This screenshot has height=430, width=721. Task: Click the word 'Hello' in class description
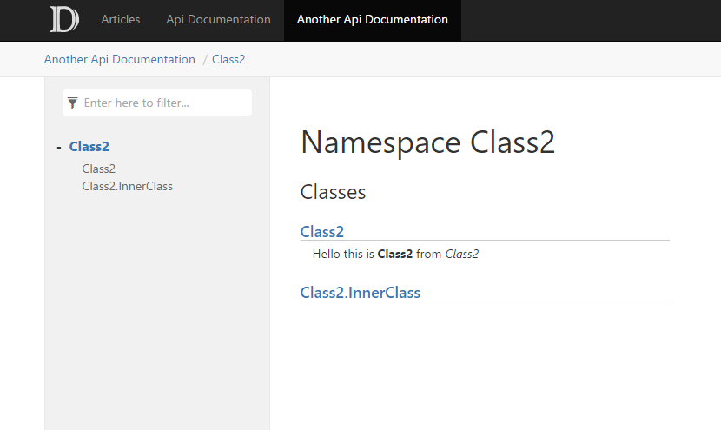point(327,255)
